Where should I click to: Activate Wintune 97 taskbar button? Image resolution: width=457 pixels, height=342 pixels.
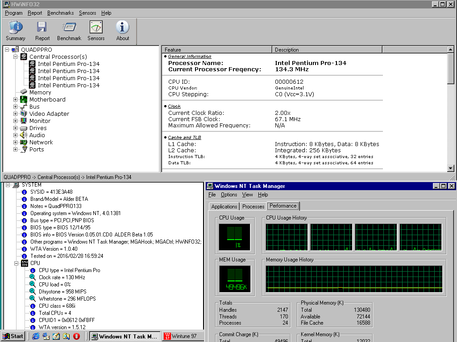[x=183, y=336]
